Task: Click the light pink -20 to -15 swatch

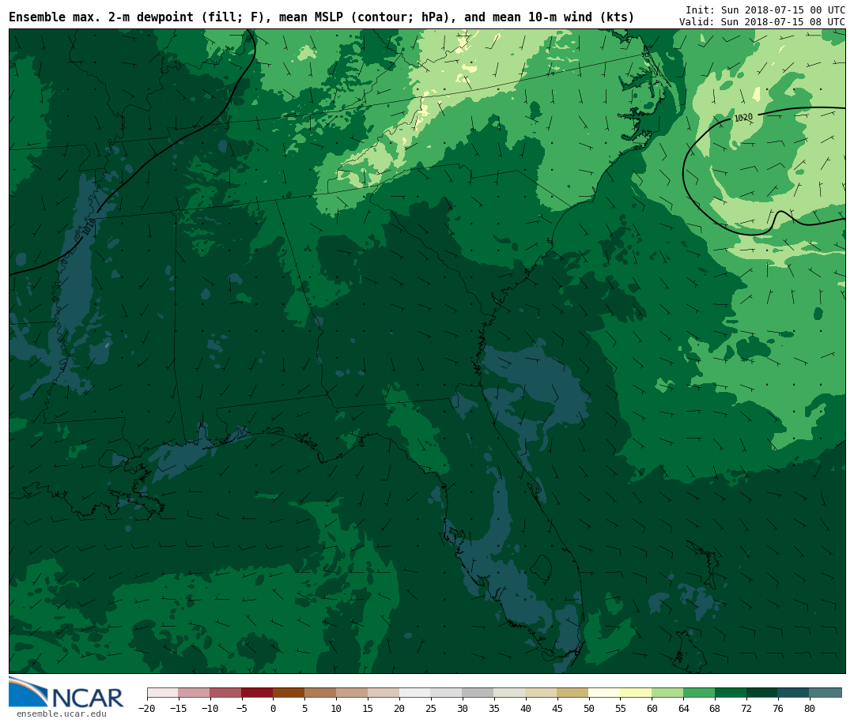Action: [x=162, y=693]
